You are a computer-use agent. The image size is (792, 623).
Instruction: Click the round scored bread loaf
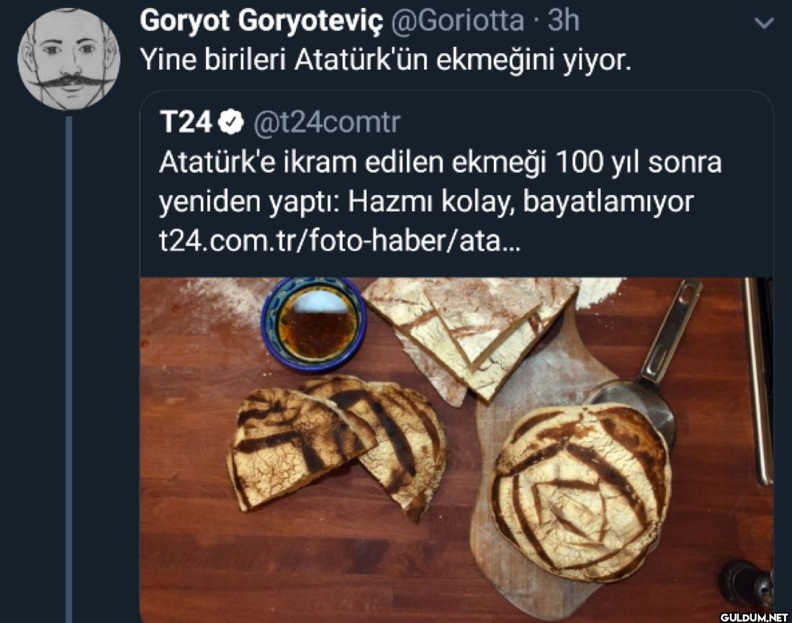581,492
